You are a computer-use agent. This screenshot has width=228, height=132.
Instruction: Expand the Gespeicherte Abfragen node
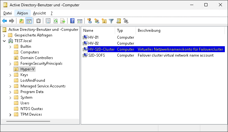point(4,35)
